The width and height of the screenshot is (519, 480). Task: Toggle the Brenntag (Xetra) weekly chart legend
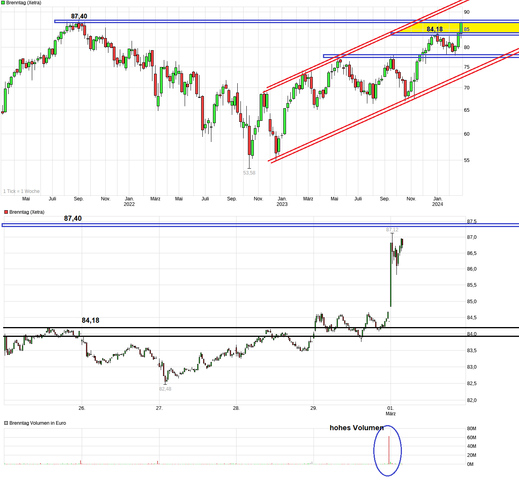22,3
